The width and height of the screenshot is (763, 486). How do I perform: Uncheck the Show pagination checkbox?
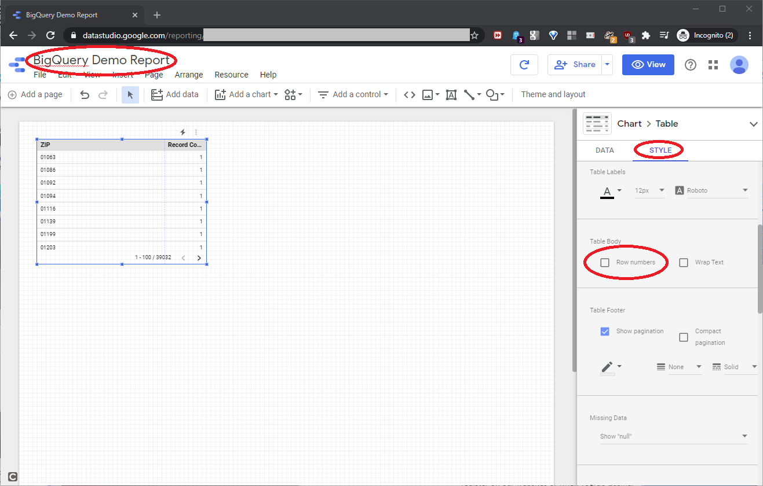pos(605,332)
